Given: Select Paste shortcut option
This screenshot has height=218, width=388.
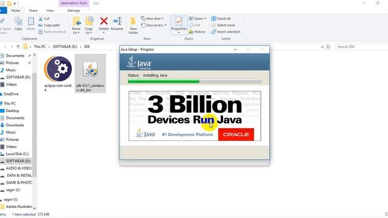Looking at the screenshot, I should point(52,31).
